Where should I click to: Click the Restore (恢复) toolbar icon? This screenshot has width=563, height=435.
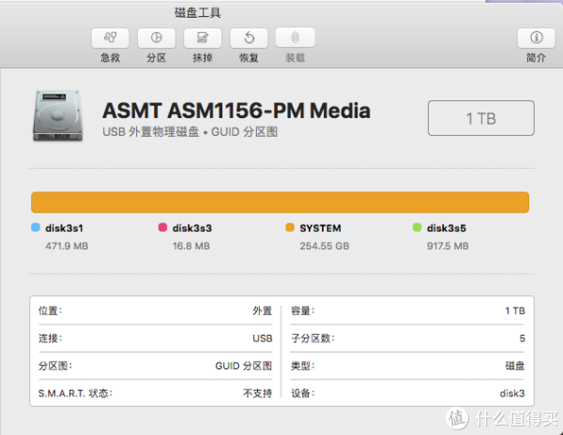click(249, 37)
